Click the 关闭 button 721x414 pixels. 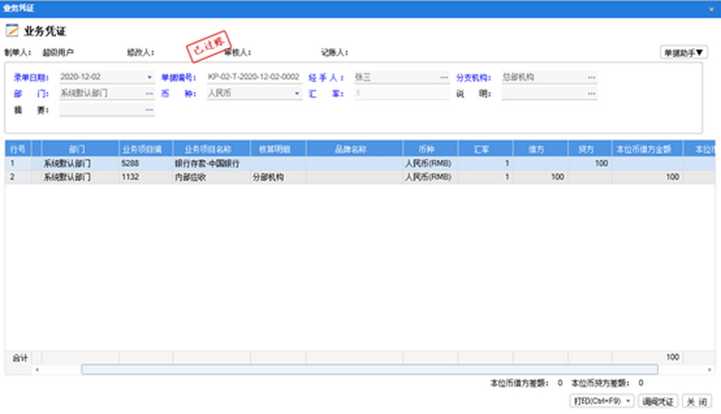pyautogui.click(x=697, y=402)
